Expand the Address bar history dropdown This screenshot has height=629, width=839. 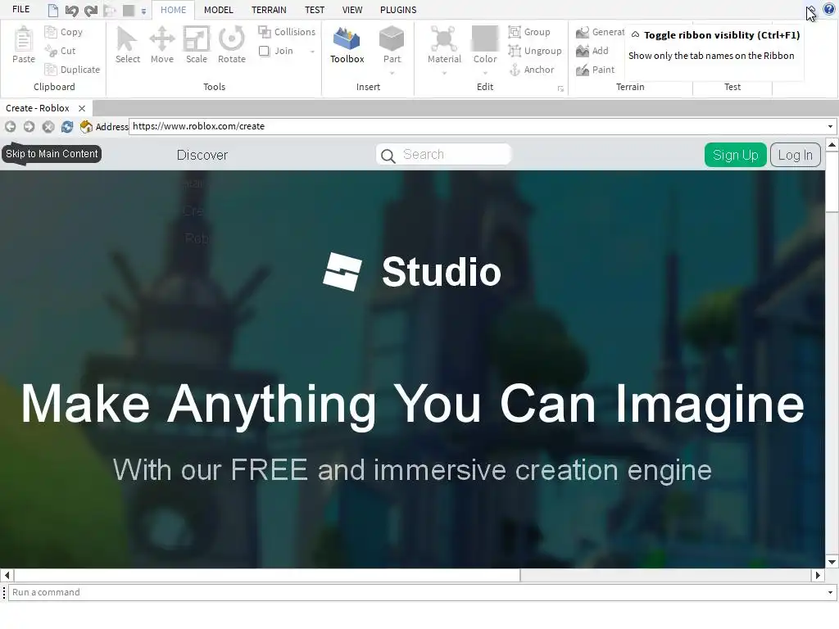pyautogui.click(x=830, y=127)
